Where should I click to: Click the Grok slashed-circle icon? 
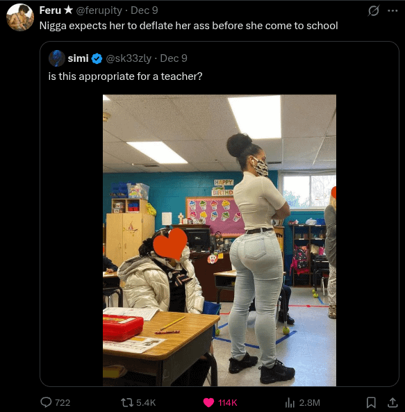373,11
